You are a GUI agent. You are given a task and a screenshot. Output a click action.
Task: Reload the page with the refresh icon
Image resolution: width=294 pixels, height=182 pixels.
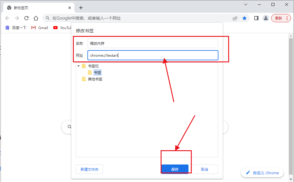click(x=26, y=18)
